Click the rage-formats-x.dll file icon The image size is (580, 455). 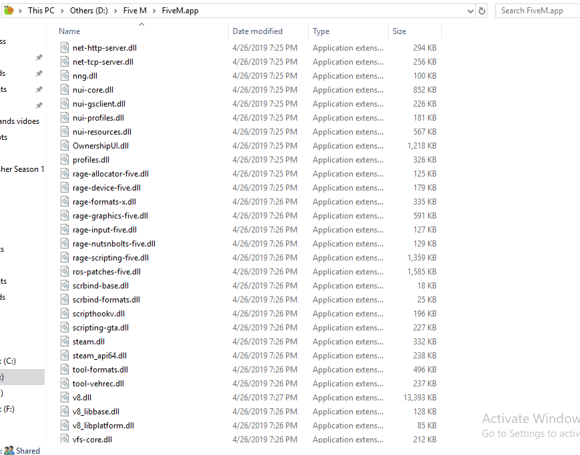click(x=65, y=201)
